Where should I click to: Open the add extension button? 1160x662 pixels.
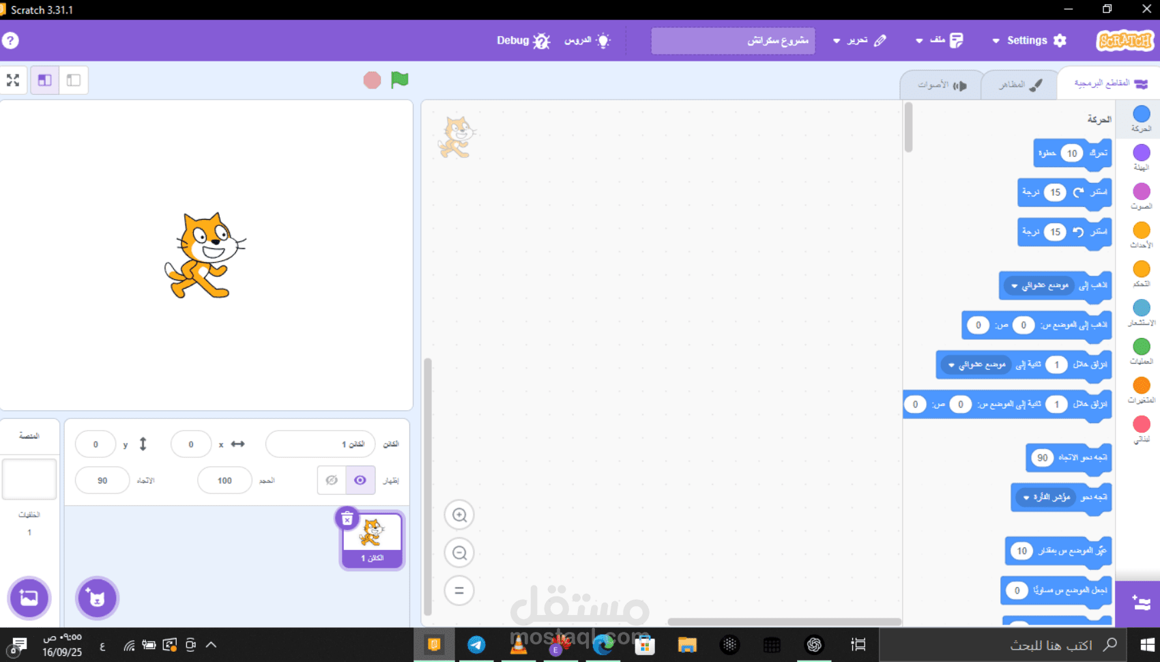coord(1141,603)
